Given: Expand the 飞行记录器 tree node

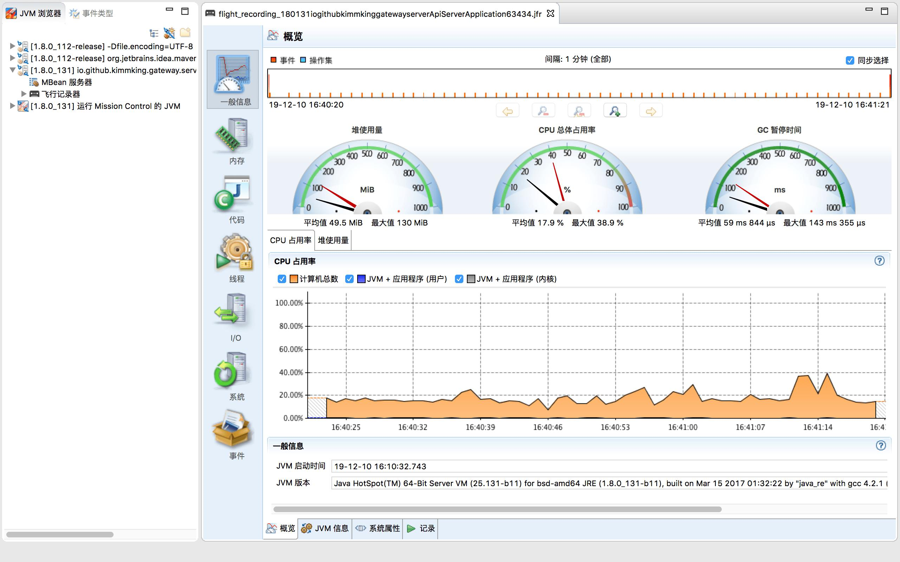Looking at the screenshot, I should point(24,94).
